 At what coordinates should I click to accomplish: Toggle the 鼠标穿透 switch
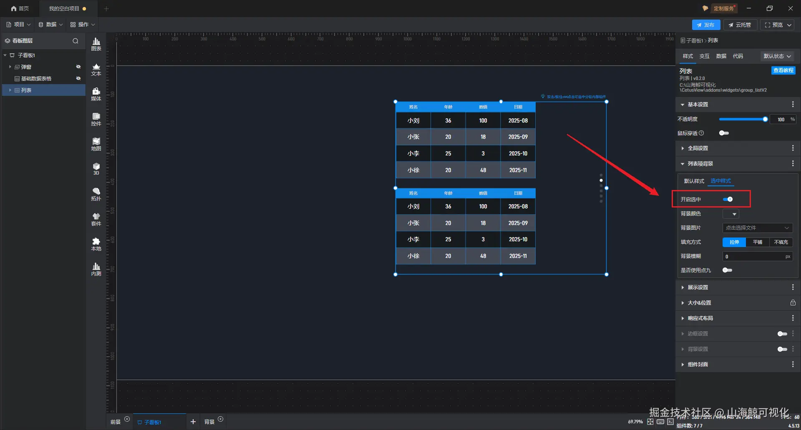[x=724, y=133]
